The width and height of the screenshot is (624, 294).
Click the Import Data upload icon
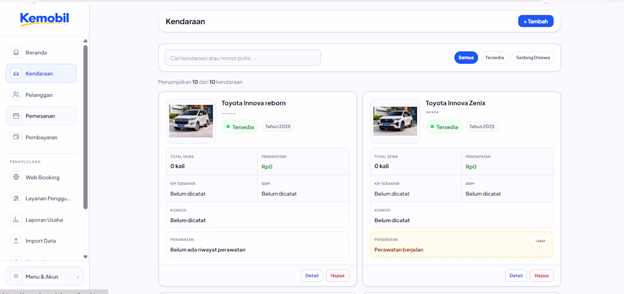[x=16, y=241]
